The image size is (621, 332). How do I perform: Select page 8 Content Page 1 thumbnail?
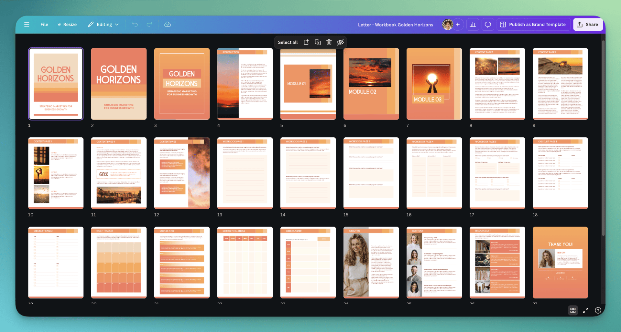click(497, 84)
